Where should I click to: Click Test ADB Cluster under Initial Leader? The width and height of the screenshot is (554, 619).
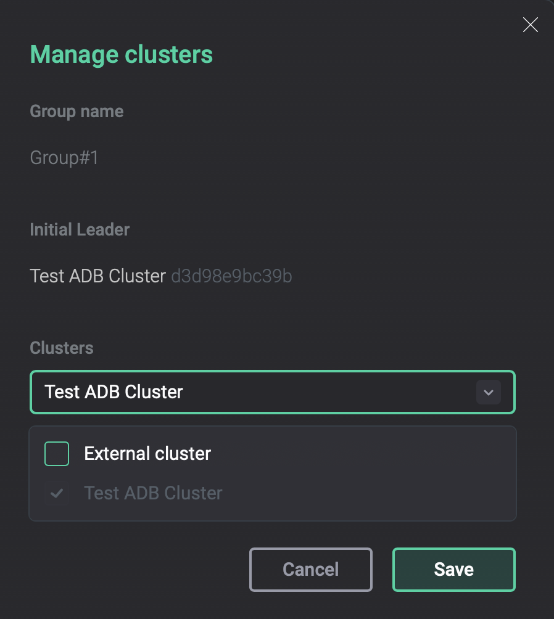97,276
